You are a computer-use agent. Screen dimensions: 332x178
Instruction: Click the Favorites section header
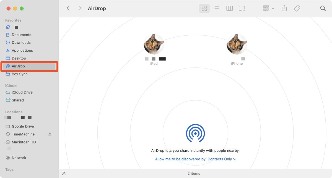tap(13, 20)
